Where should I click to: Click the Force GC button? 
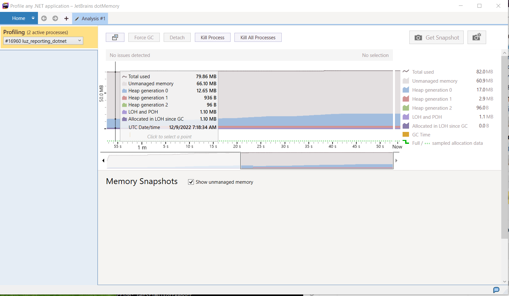point(144,37)
